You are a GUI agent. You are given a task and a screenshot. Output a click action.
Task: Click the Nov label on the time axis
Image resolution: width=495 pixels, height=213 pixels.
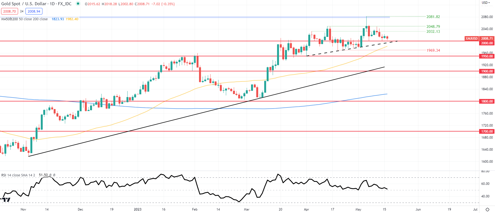(23, 209)
